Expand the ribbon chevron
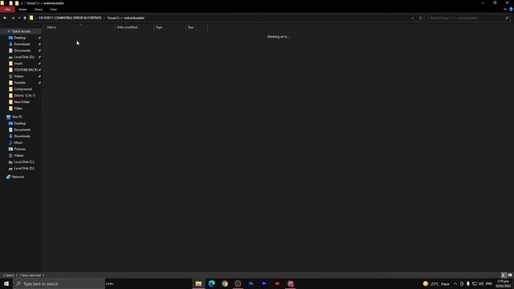The image size is (514, 289). tap(505, 10)
